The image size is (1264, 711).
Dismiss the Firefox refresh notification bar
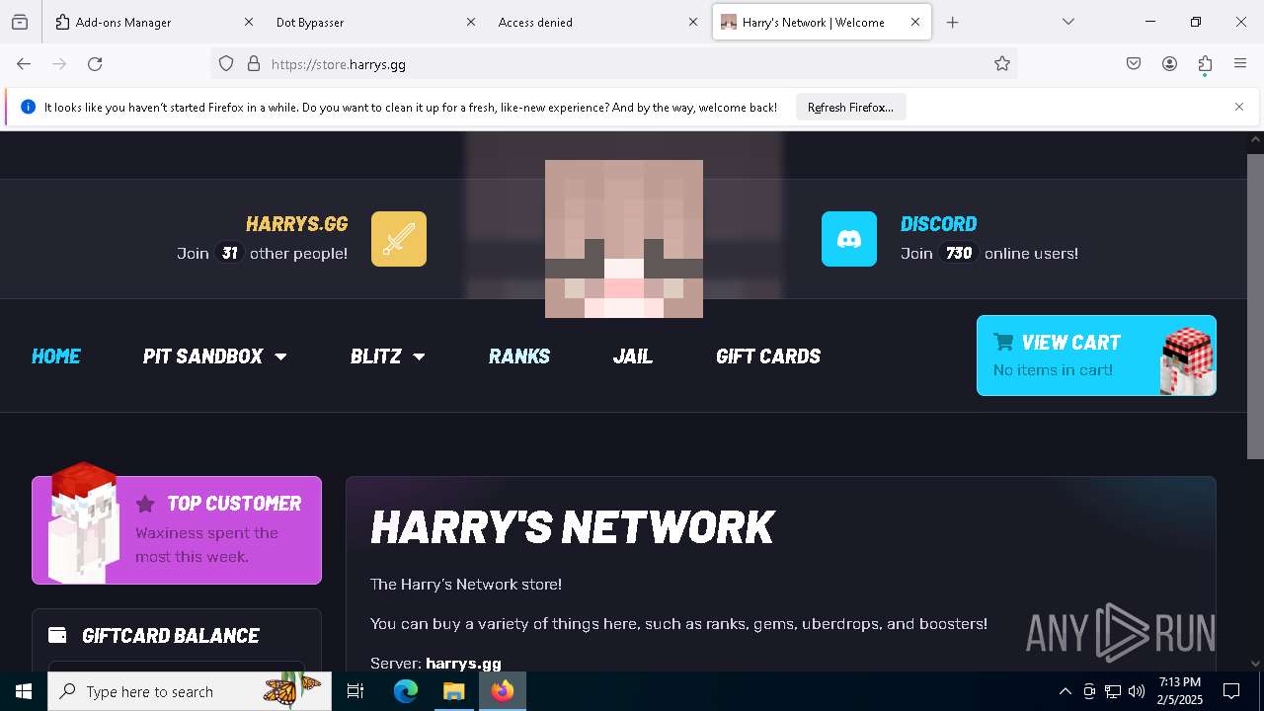coord(1239,107)
